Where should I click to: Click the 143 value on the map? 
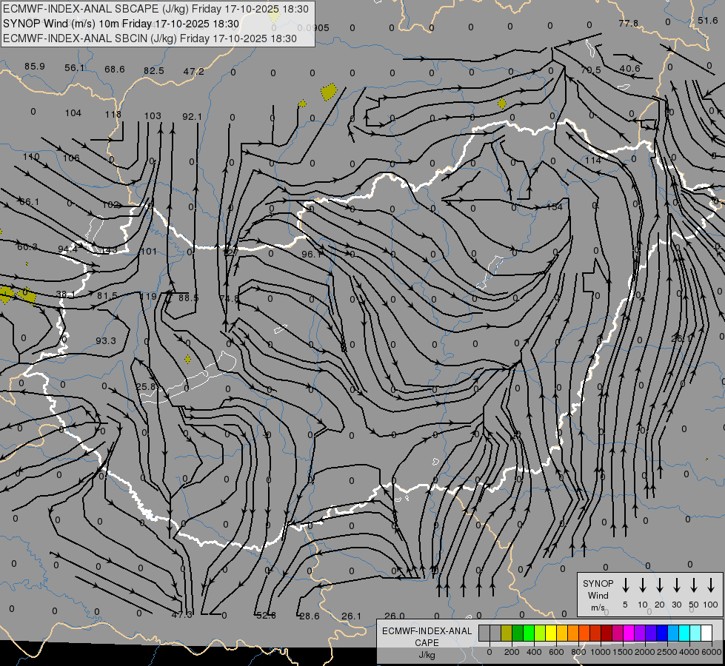pos(109,250)
